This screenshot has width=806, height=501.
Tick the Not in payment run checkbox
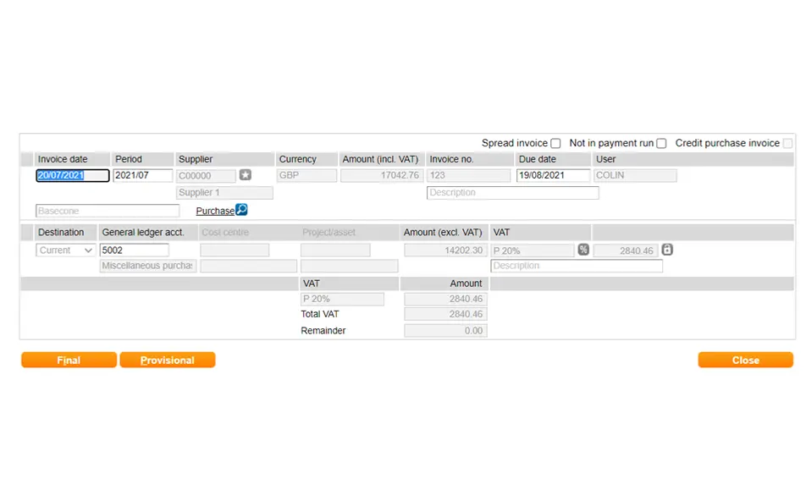pyautogui.click(x=661, y=143)
